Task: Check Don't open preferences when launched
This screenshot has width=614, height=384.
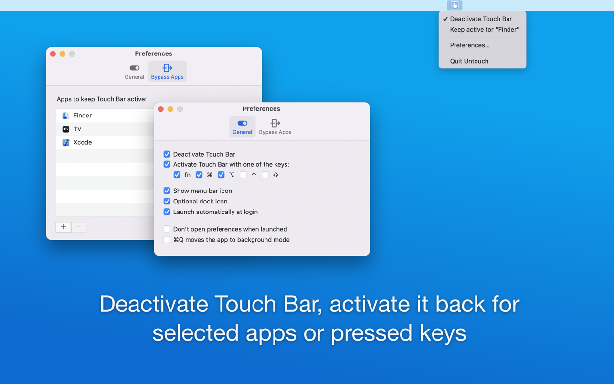Action: point(167,229)
